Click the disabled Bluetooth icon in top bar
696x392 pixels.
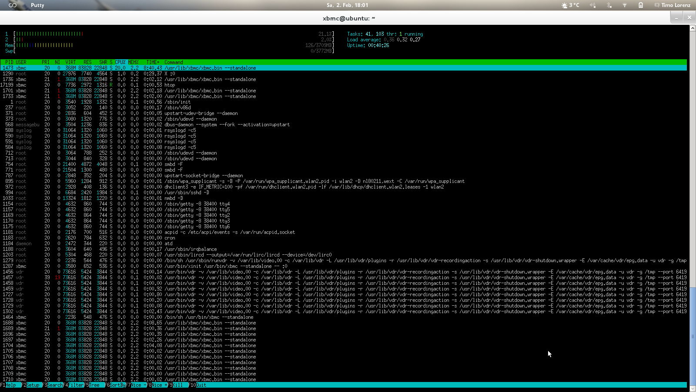[x=609, y=5]
